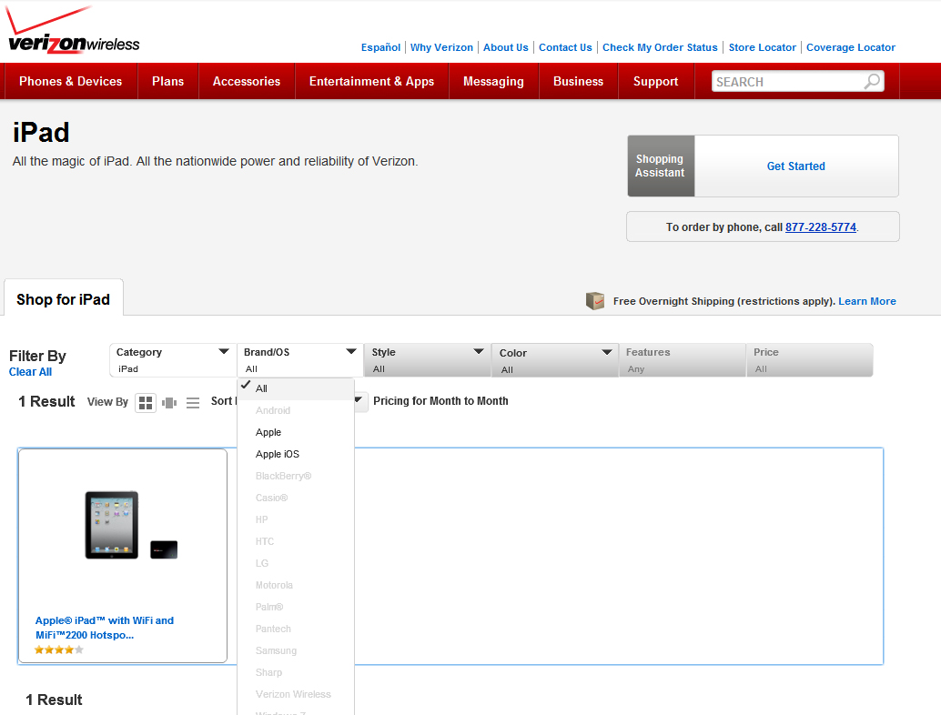
Task: Click Pricing for Month to Month text
Action: (x=440, y=400)
